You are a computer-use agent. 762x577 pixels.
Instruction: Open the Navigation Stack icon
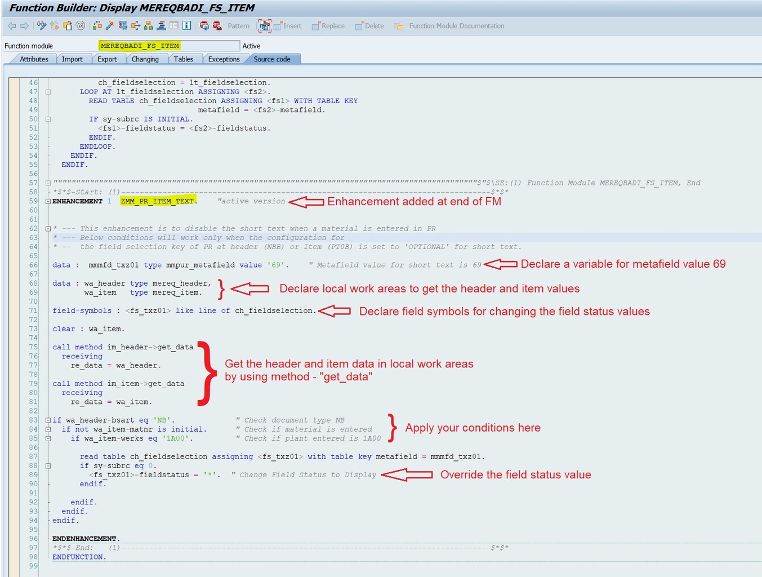[x=161, y=26]
